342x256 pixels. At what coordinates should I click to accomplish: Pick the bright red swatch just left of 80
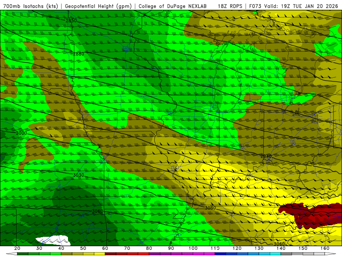click(x=144, y=254)
